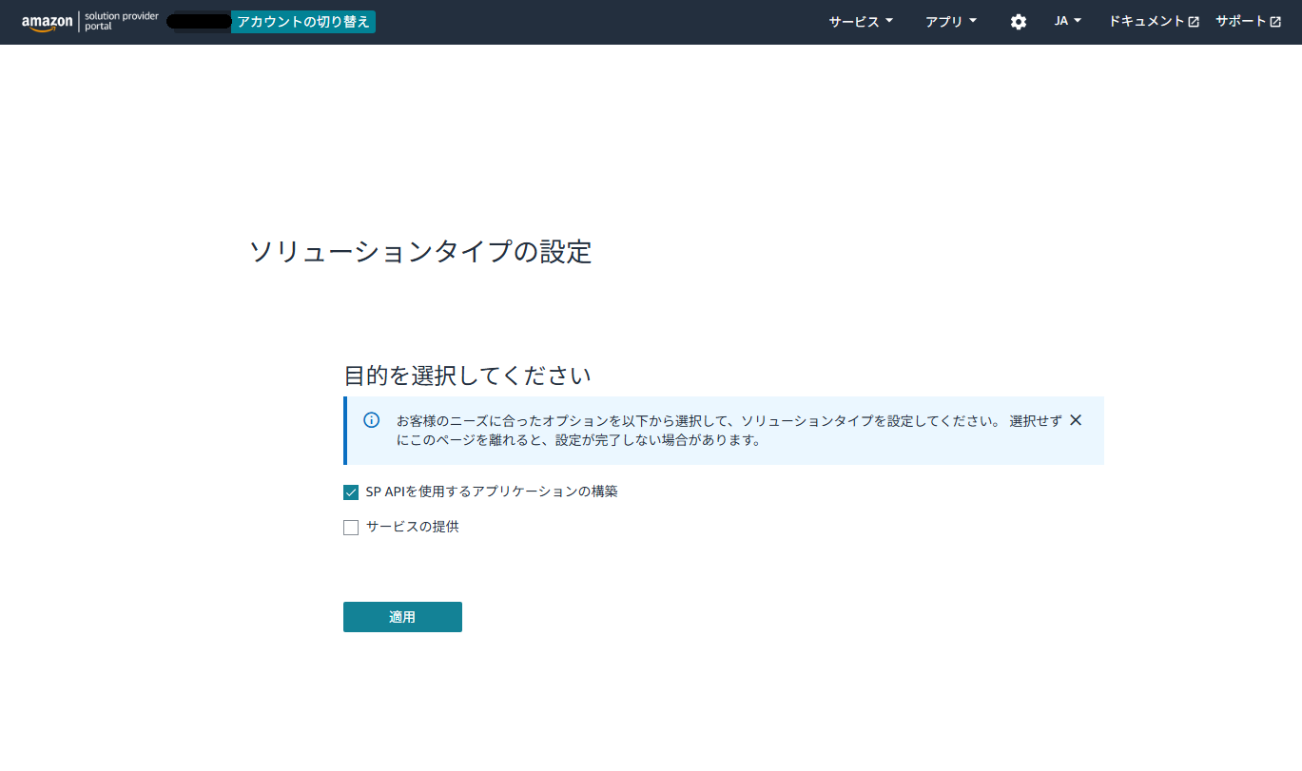Open the JA language dropdown
Screen dimensions: 1302x771
(x=1068, y=22)
